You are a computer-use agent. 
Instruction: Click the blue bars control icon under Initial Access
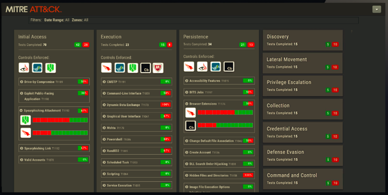click(x=37, y=67)
